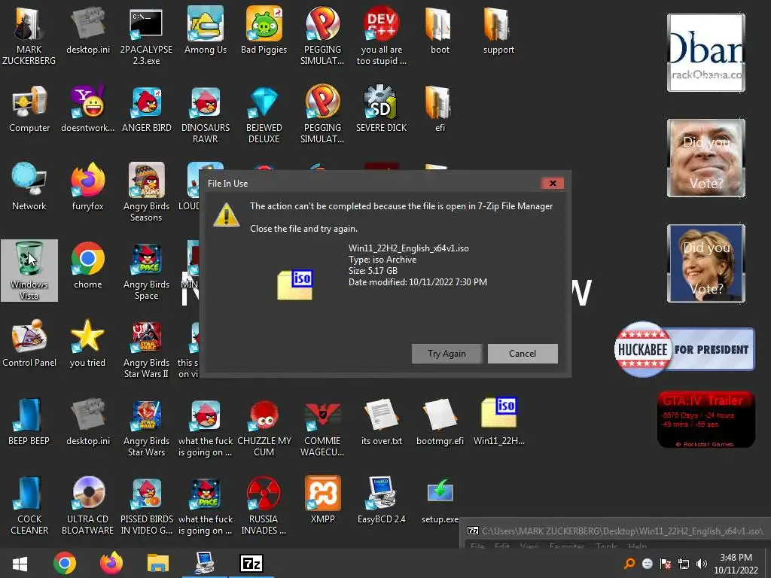The height and width of the screenshot is (578, 771).
Task: Open the Windows Start button
Action: [20, 563]
